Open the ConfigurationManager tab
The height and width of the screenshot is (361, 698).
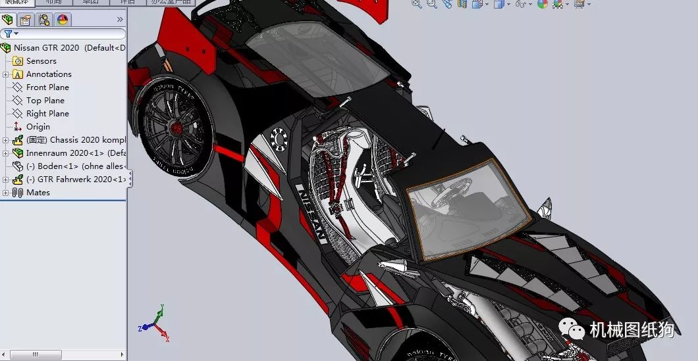(44, 20)
